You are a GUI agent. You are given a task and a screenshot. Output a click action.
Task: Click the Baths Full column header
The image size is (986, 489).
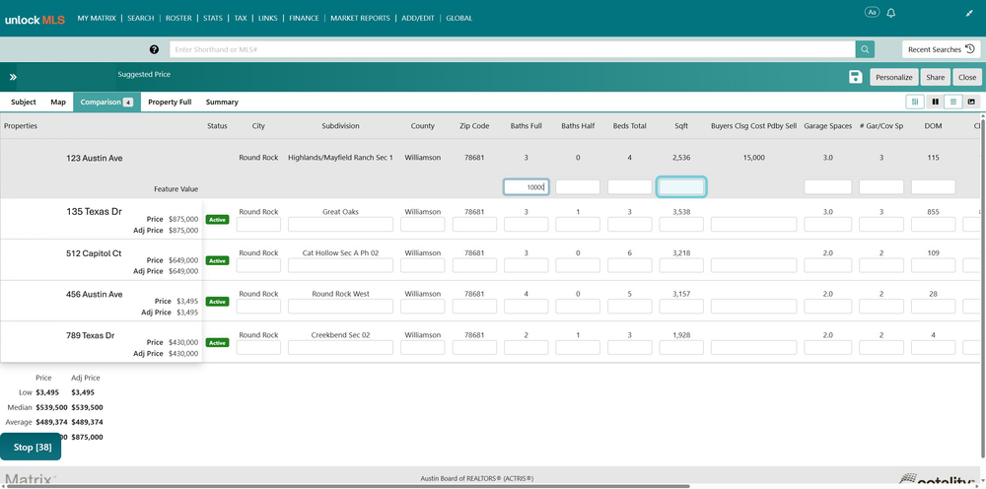click(x=527, y=126)
